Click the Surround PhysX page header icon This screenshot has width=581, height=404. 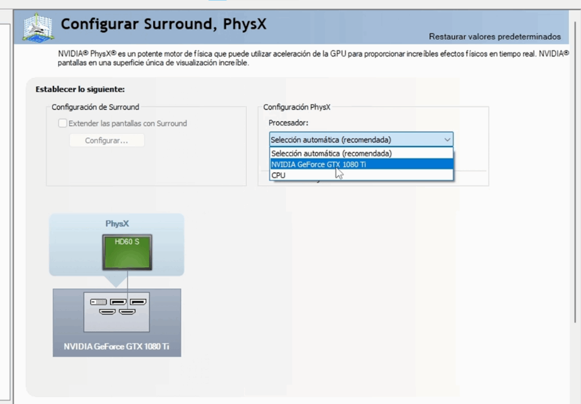coord(38,27)
